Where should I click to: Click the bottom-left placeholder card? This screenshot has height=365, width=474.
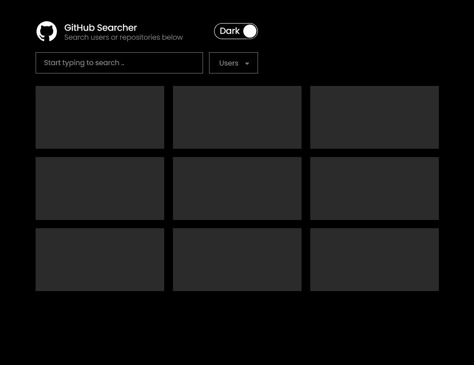pos(100,260)
